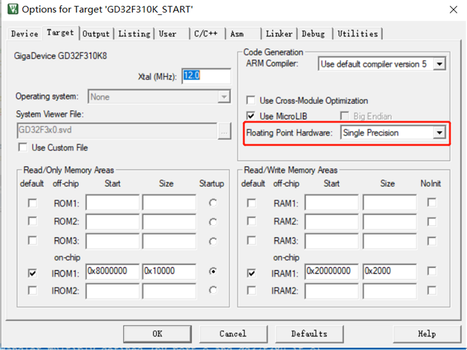Image resolution: width=467 pixels, height=350 pixels.
Task: Enable the RAM2 NoInit checkbox
Action: coord(432,222)
